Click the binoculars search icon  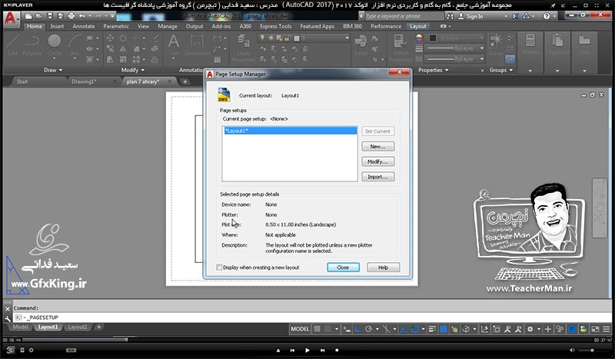tap(450, 16)
